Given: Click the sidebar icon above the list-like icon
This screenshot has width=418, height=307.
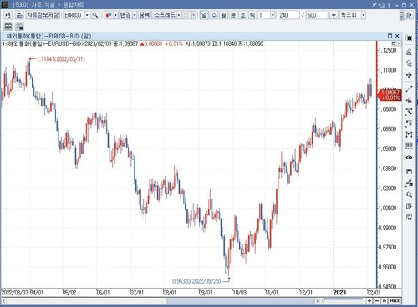Looking at the screenshot, I should pos(409,112).
